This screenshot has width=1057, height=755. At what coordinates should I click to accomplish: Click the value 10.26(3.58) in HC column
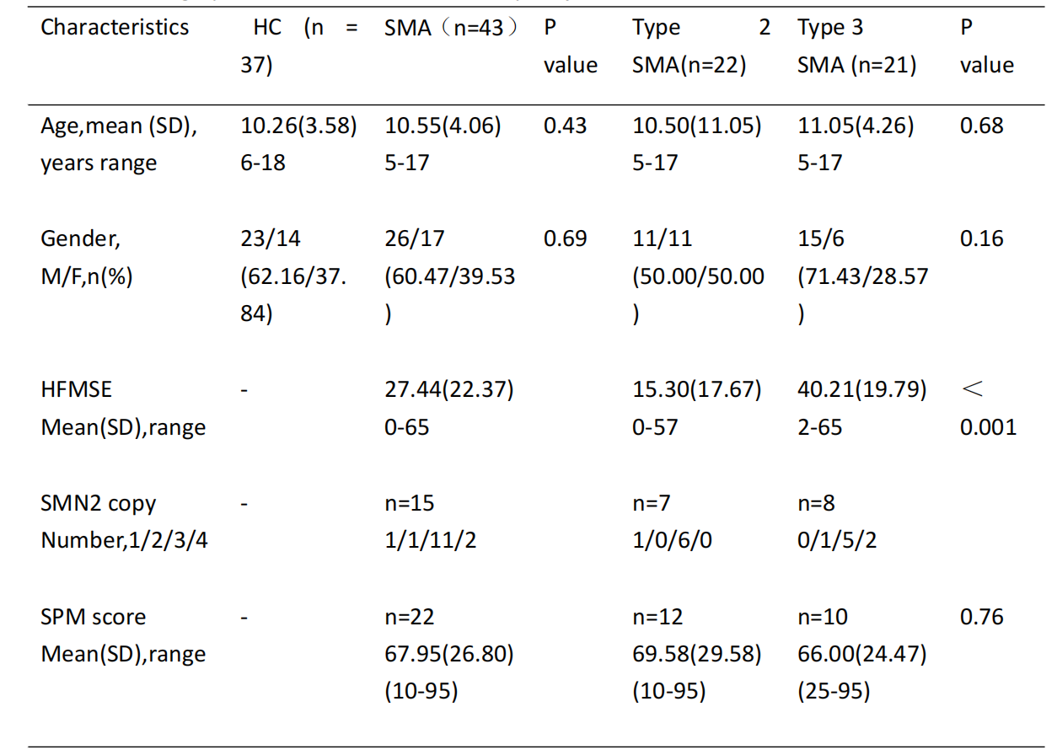click(298, 126)
